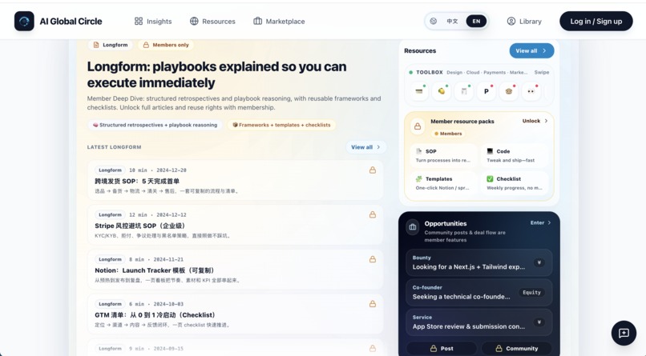
Task: Open the Code resource pack
Action: [x=515, y=155]
